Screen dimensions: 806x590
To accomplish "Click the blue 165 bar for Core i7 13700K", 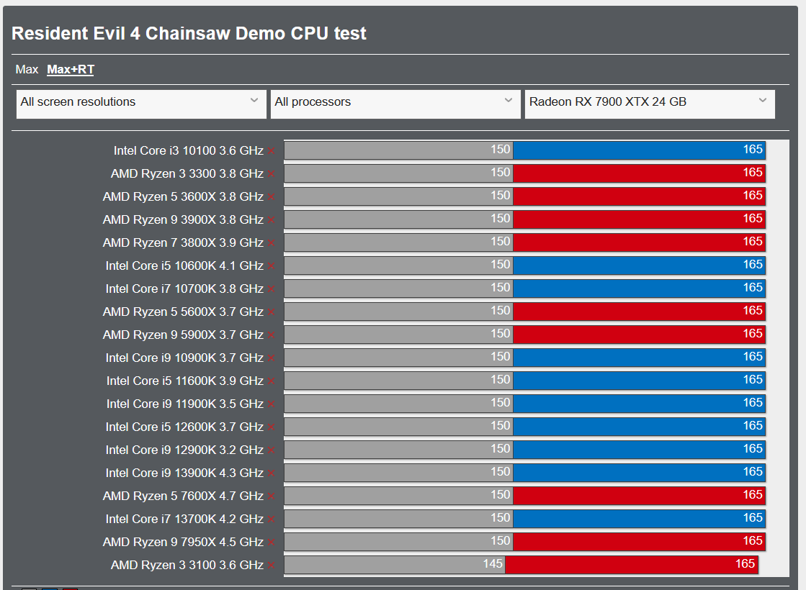I will coord(640,518).
